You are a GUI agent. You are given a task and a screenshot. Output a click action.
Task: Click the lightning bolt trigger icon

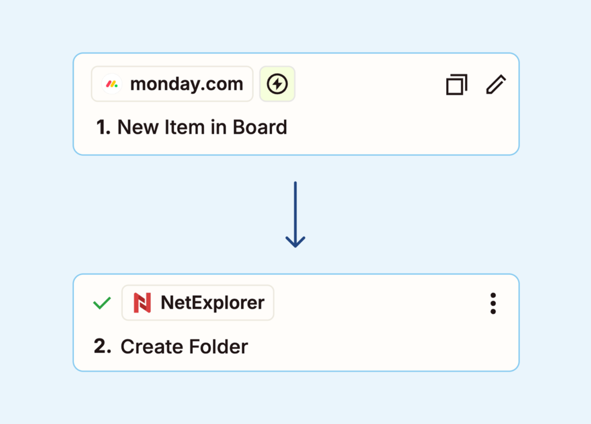click(x=277, y=84)
